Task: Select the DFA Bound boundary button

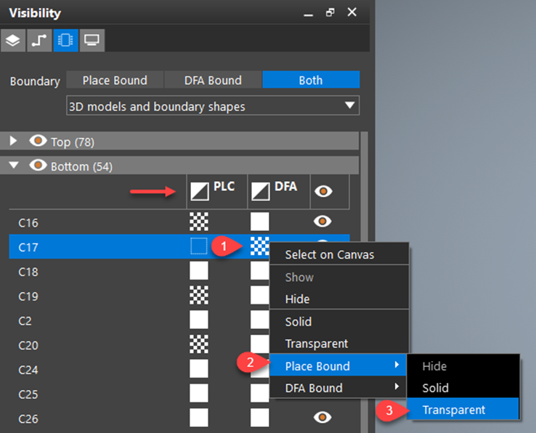Action: [213, 80]
